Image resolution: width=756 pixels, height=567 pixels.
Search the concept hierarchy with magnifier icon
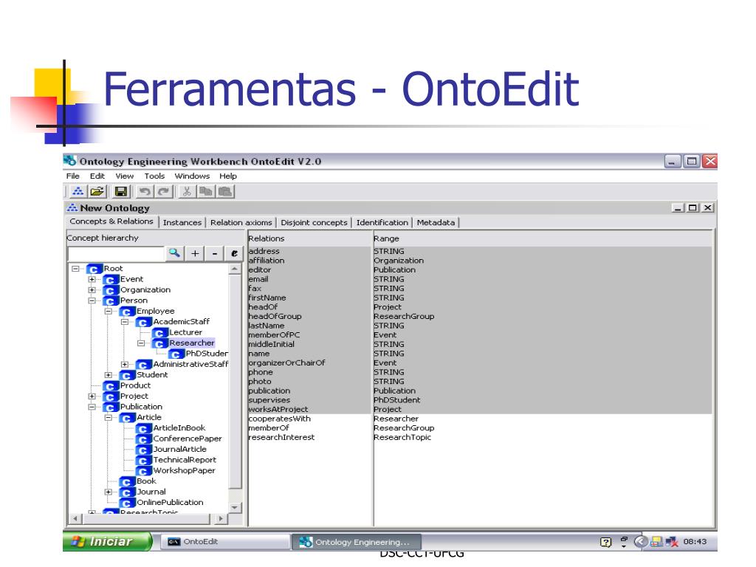pyautogui.click(x=174, y=253)
